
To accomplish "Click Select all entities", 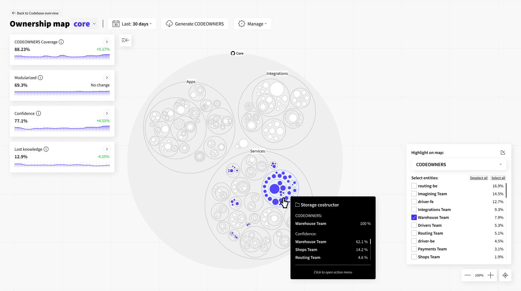I will [498, 178].
